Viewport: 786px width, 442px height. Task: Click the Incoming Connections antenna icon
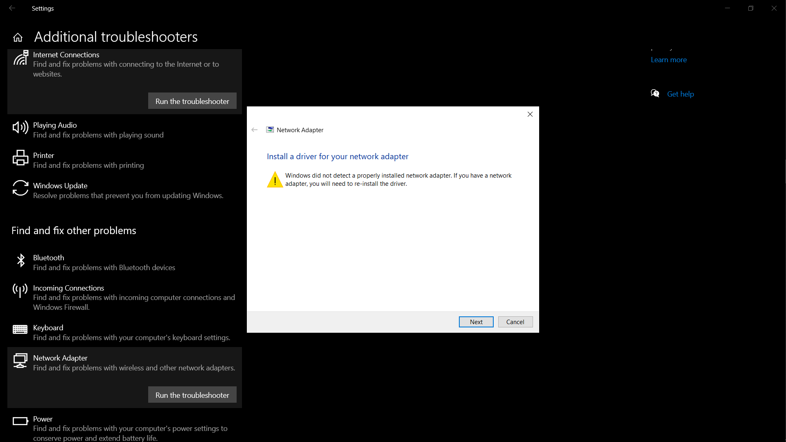click(20, 291)
